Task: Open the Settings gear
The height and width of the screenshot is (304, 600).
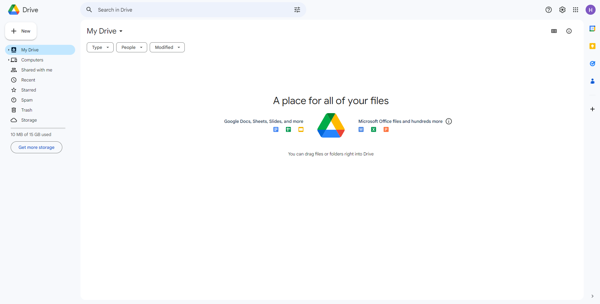Action: click(x=562, y=10)
